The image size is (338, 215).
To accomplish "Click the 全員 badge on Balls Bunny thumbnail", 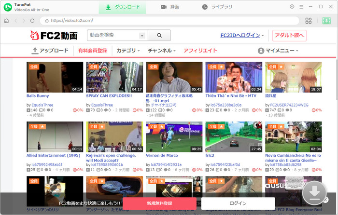I will (34, 67).
